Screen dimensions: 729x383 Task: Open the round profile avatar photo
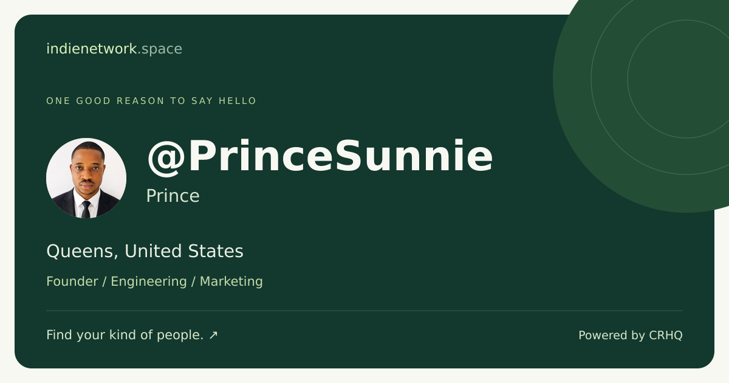click(x=86, y=178)
